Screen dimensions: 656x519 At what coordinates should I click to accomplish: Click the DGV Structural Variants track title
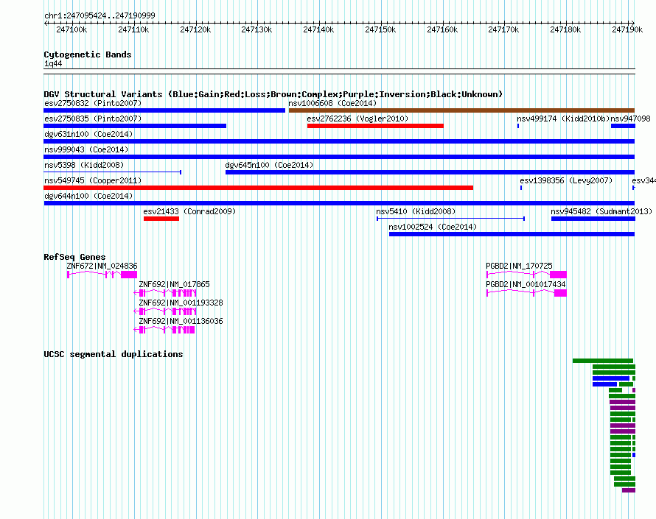(273, 94)
